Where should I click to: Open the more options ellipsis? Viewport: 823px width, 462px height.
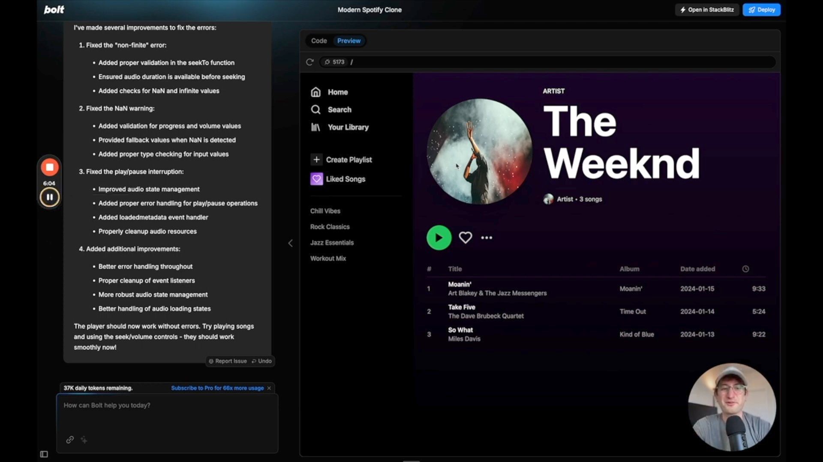click(487, 237)
